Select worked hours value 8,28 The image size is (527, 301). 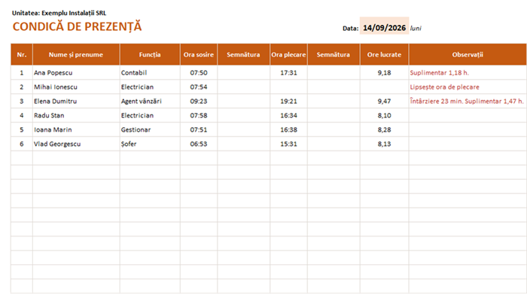[384, 129]
